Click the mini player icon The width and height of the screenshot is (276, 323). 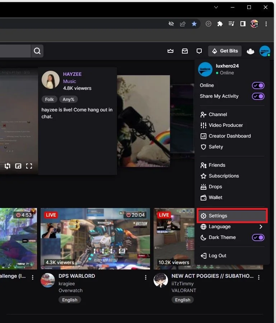(18, 166)
